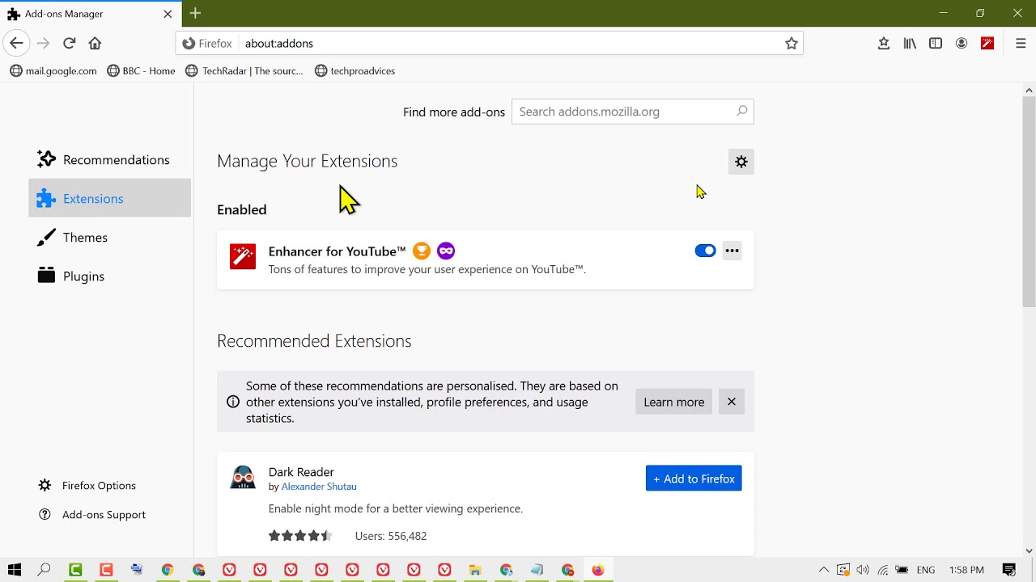Open the Library toolbar icon
The image size is (1036, 582).
tap(910, 44)
